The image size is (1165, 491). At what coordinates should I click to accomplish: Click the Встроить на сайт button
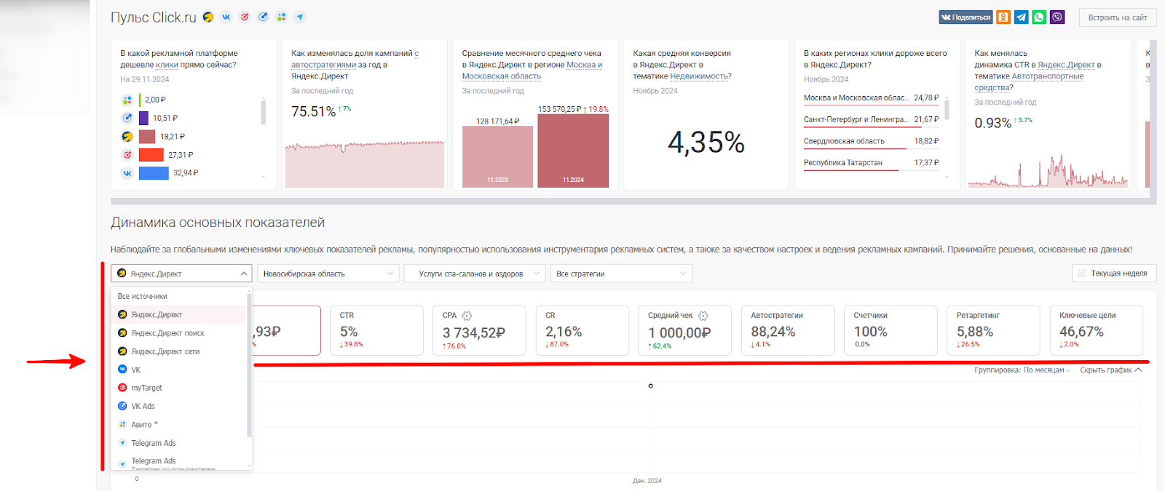1117,17
